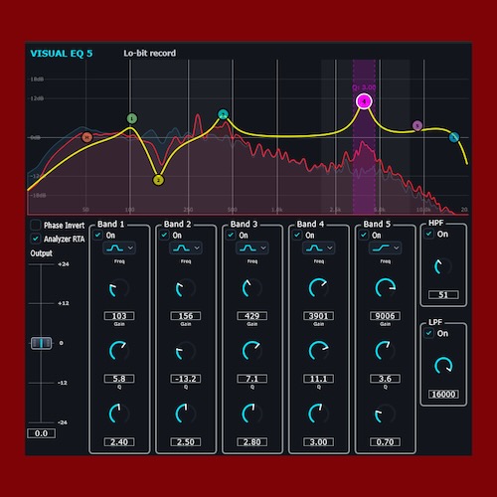Click the Band 5 Q field 0.70
Image resolution: width=497 pixels, height=497 pixels.
pyautogui.click(x=385, y=441)
